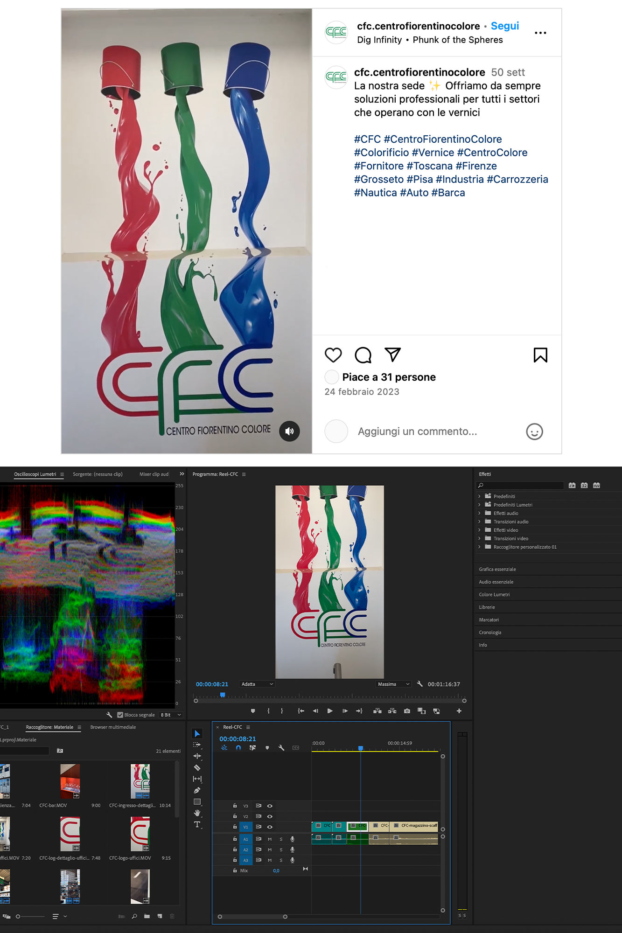Click the Instagram share paper plane icon
The height and width of the screenshot is (933, 622).
pos(392,355)
